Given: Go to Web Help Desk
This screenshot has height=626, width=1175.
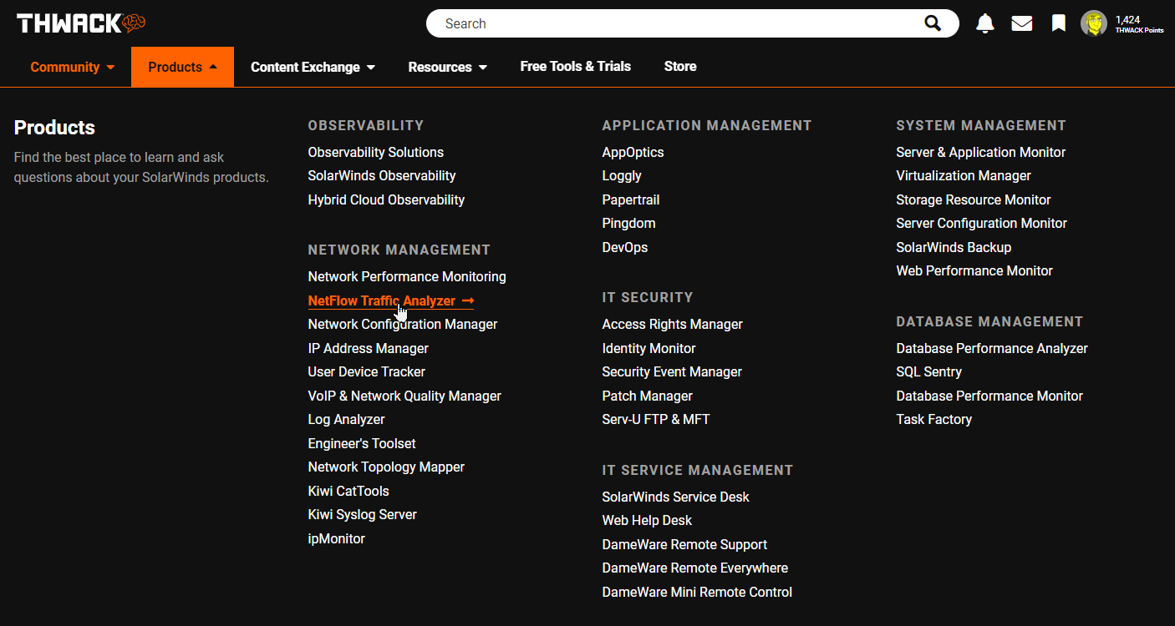Looking at the screenshot, I should 647,520.
